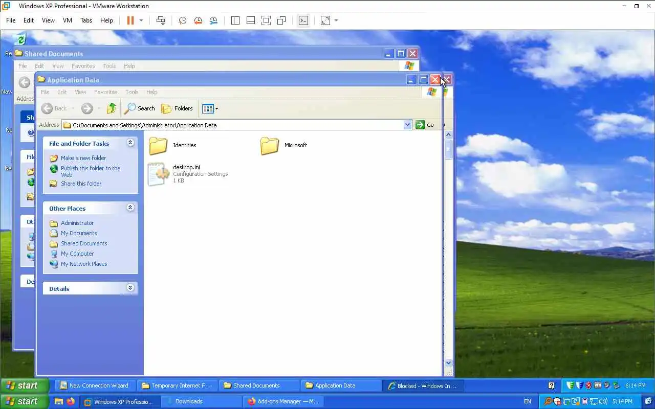The height and width of the screenshot is (409, 655).
Task: Click Publish this folder to the Web
Action: pyautogui.click(x=91, y=171)
